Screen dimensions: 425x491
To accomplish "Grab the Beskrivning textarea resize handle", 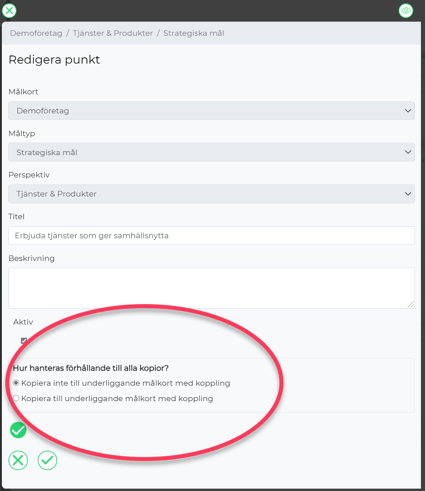I will (411, 305).
